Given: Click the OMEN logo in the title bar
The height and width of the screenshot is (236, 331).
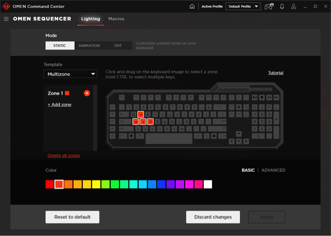Looking at the screenshot, I should pos(6,6).
